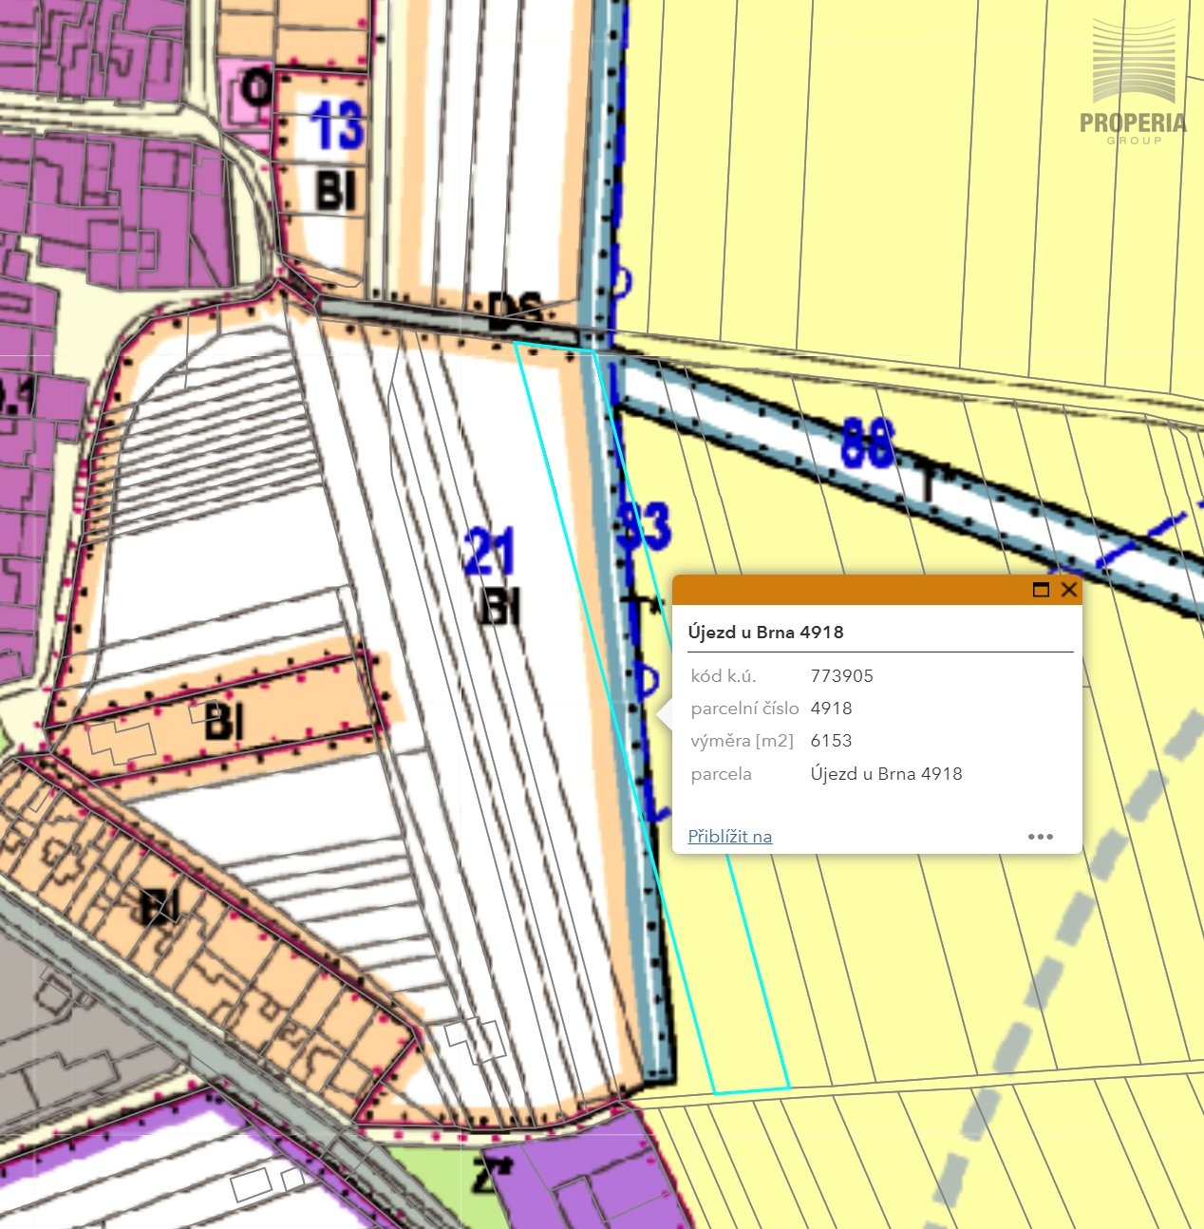This screenshot has width=1204, height=1229.
Task: Click the pink zone marked 'O'
Action: coord(253,91)
